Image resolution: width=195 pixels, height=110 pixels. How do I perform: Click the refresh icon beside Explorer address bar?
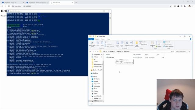173,52
